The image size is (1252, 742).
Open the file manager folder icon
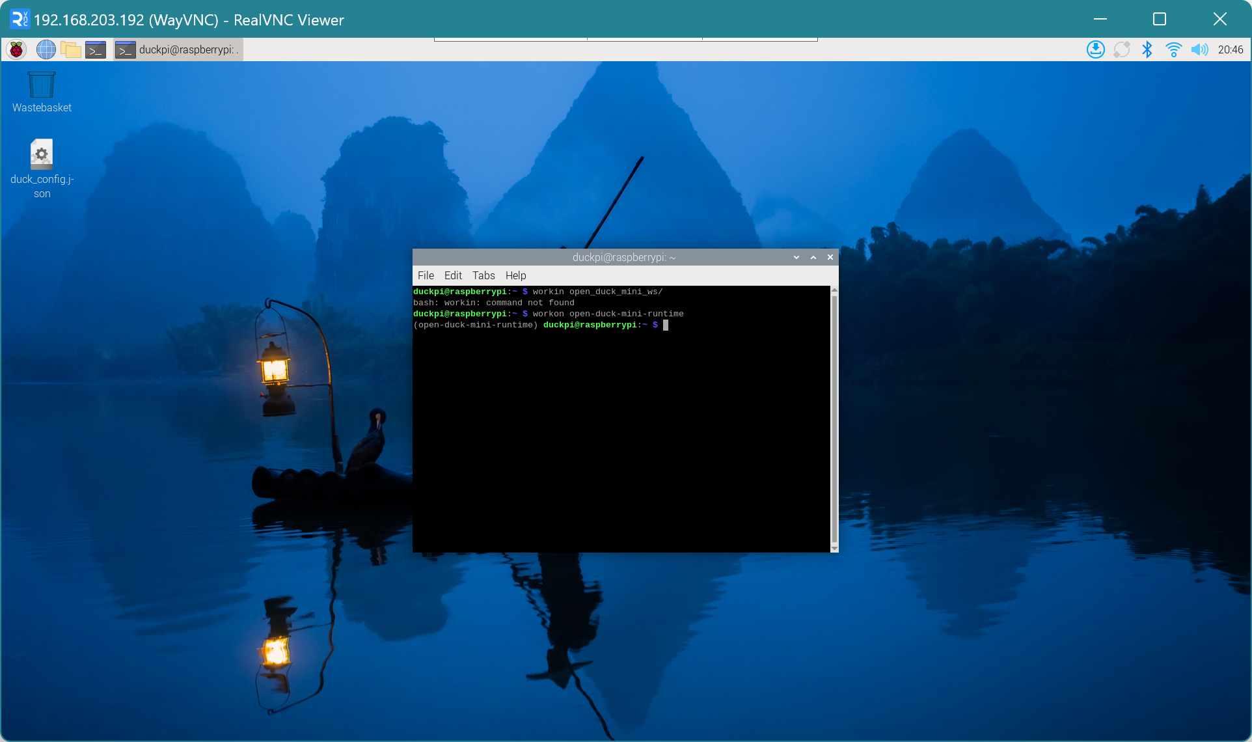click(x=70, y=49)
